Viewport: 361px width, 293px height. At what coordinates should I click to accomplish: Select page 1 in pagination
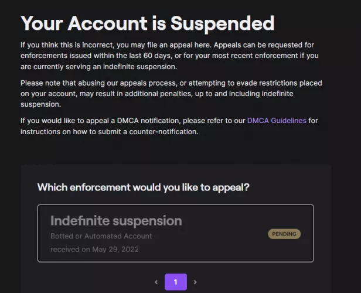(x=175, y=282)
